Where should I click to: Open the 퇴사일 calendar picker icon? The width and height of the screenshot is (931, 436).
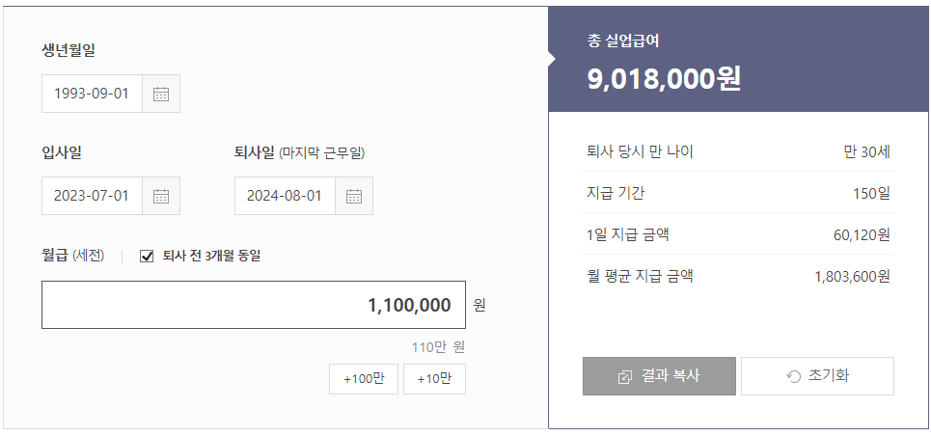(354, 196)
